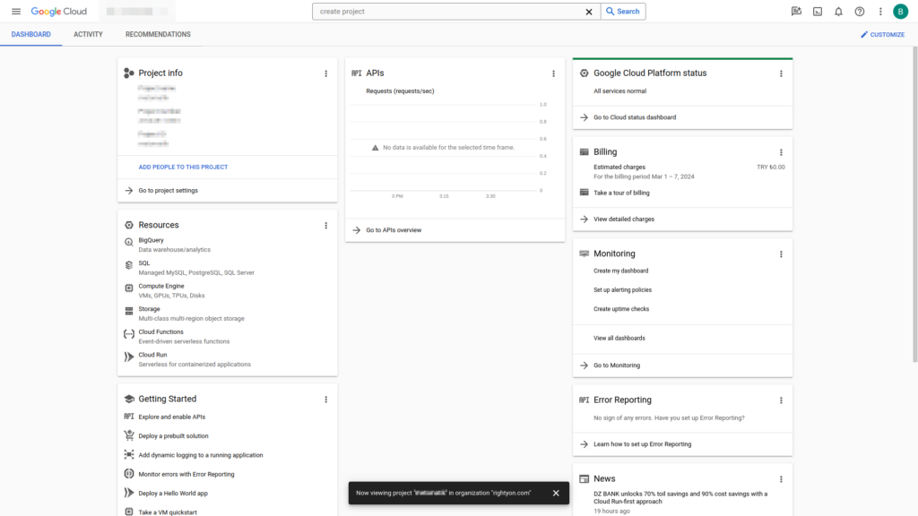Click in the search input field

click(x=448, y=12)
